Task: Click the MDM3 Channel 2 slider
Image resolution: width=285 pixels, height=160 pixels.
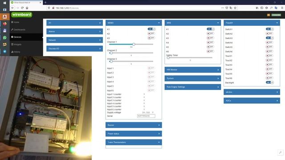Action: point(131,53)
